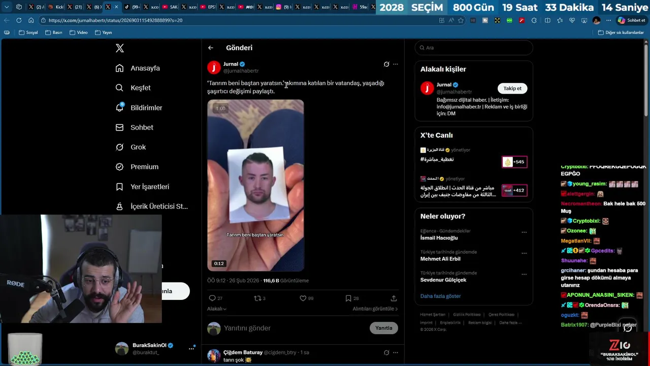Click the browser address bar URL
This screenshot has height=366, width=650.
click(x=116, y=20)
